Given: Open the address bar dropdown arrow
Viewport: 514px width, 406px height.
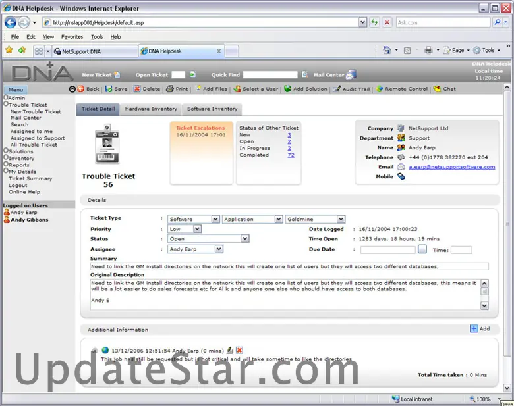Looking at the screenshot, I should click(362, 22).
